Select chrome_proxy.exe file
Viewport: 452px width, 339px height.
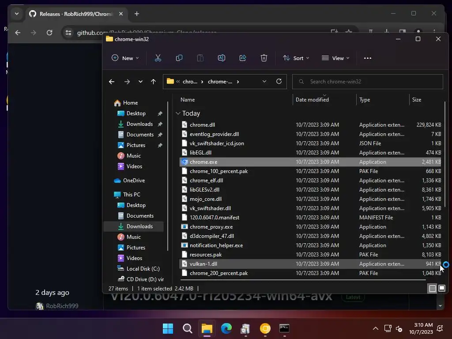click(310, 227)
